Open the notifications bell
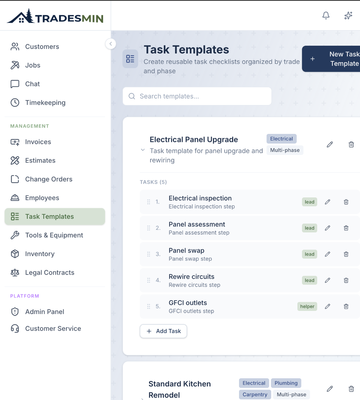Image resolution: width=360 pixels, height=400 pixels. pyautogui.click(x=326, y=15)
